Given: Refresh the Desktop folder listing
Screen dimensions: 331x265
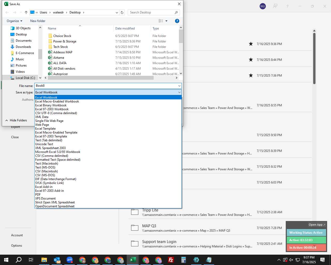Looking at the screenshot, I should pyautogui.click(x=122, y=12).
